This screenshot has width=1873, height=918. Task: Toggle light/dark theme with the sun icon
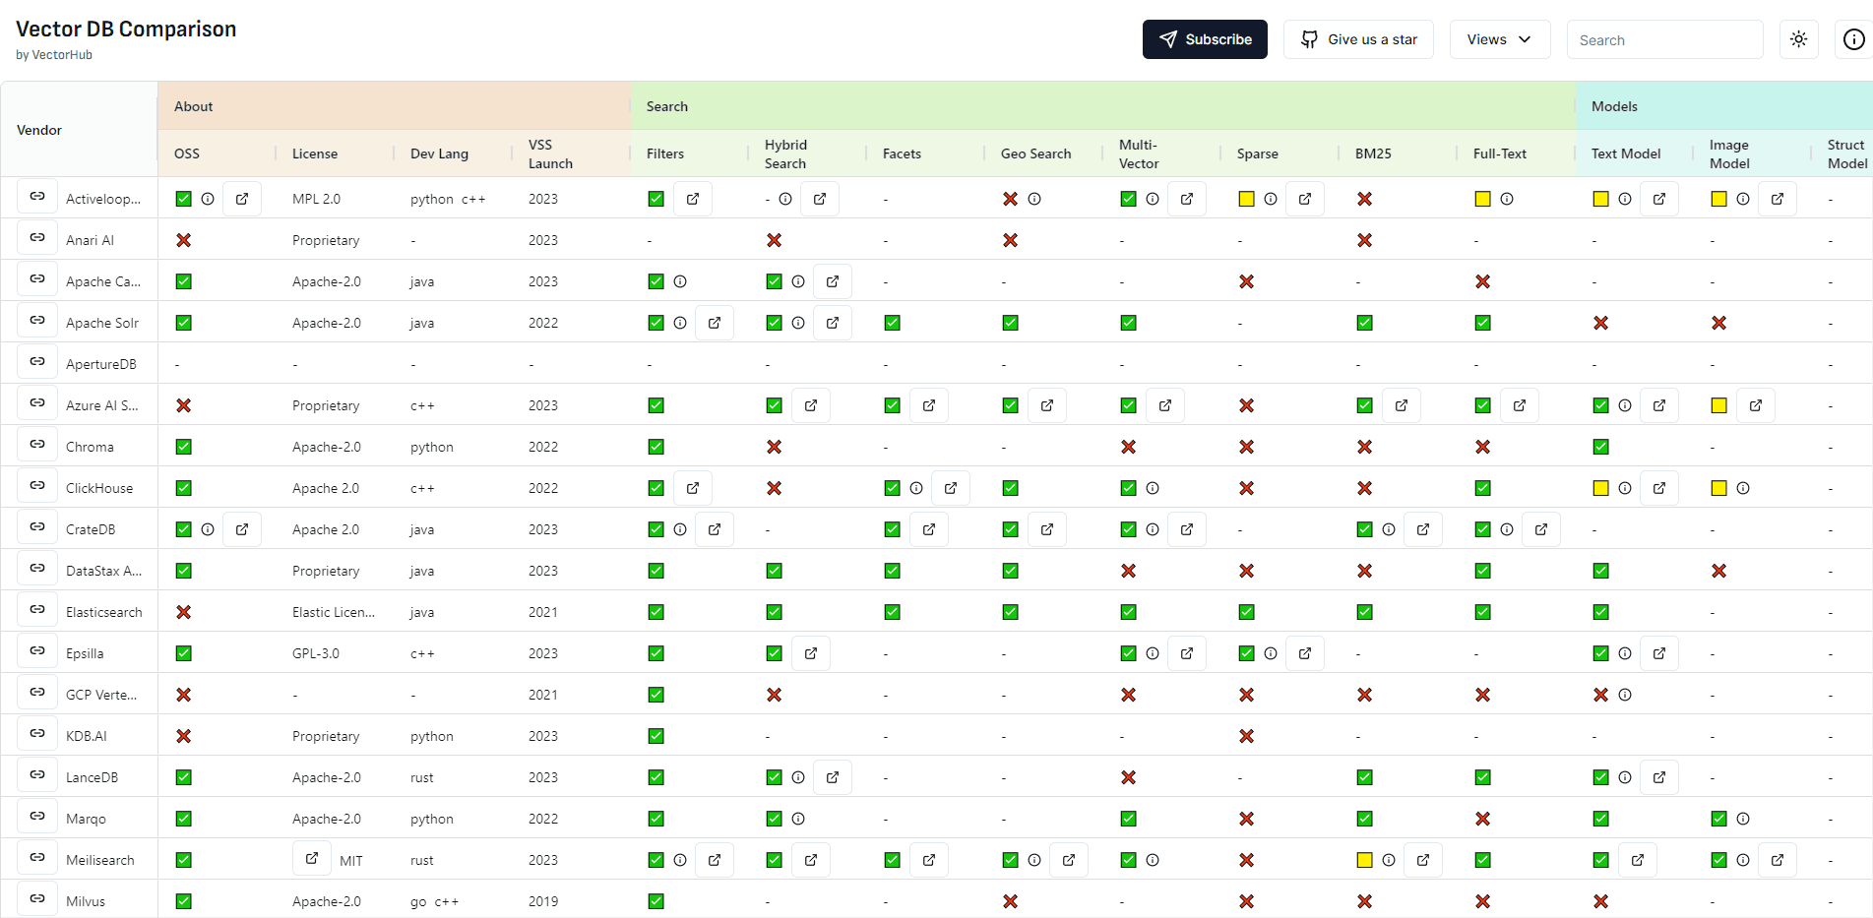[x=1798, y=39]
